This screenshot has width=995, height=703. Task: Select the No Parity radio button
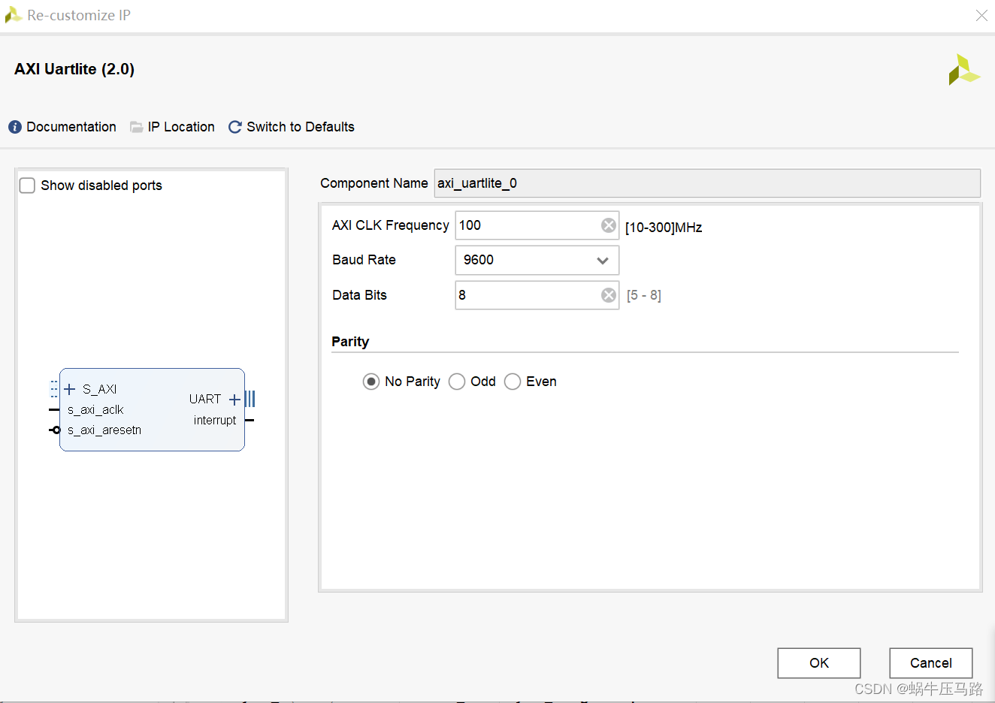[x=371, y=382]
